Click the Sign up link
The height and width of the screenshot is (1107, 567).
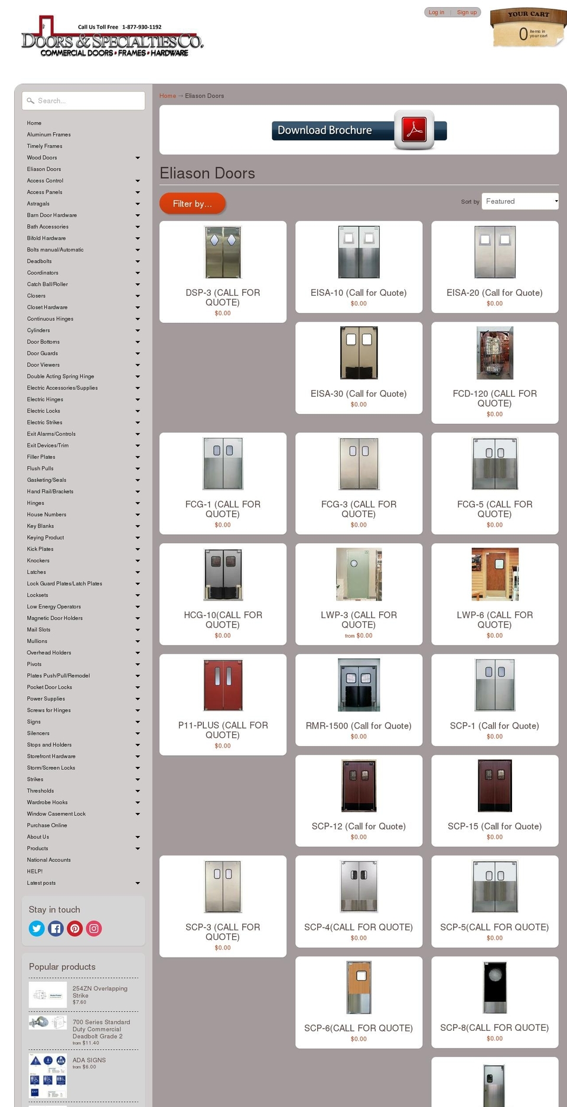pyautogui.click(x=467, y=12)
